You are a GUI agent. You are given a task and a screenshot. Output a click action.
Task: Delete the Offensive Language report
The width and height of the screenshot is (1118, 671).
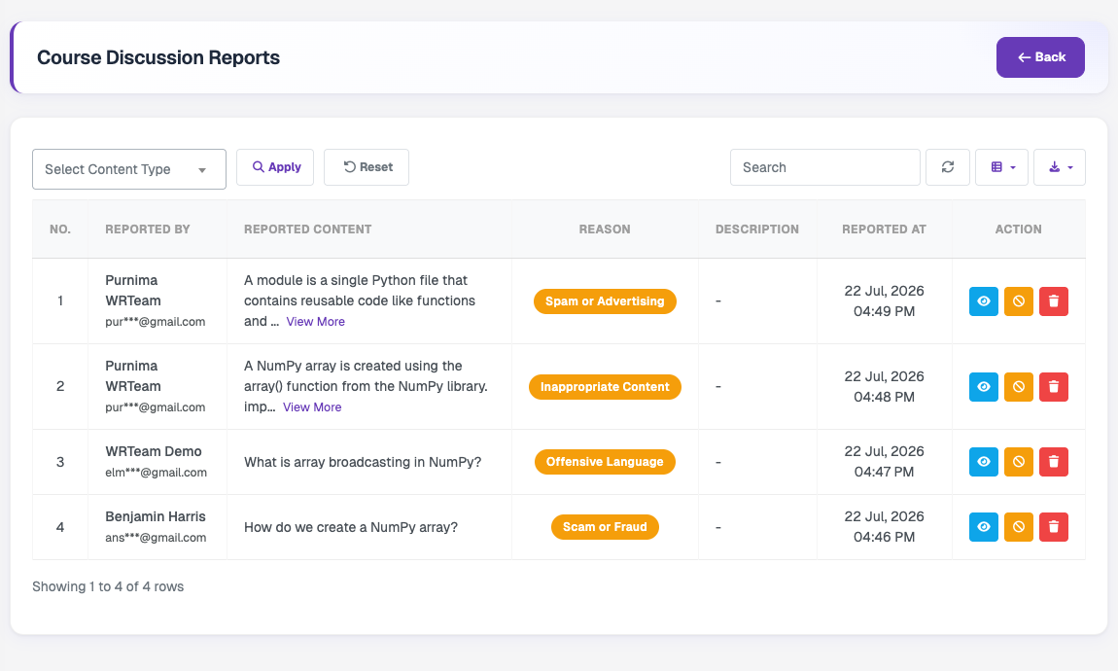click(x=1053, y=461)
